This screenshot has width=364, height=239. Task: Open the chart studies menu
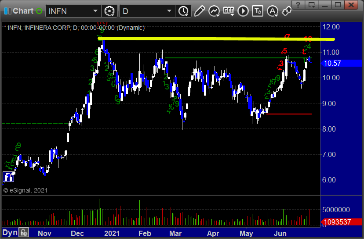214,11
